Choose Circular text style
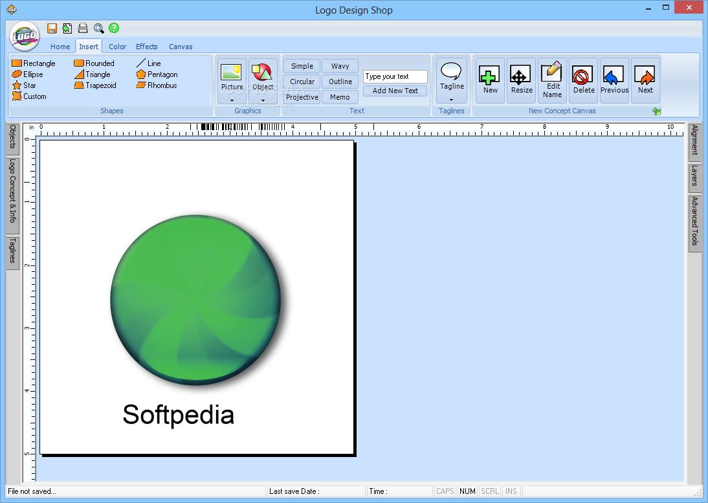 [x=302, y=82]
